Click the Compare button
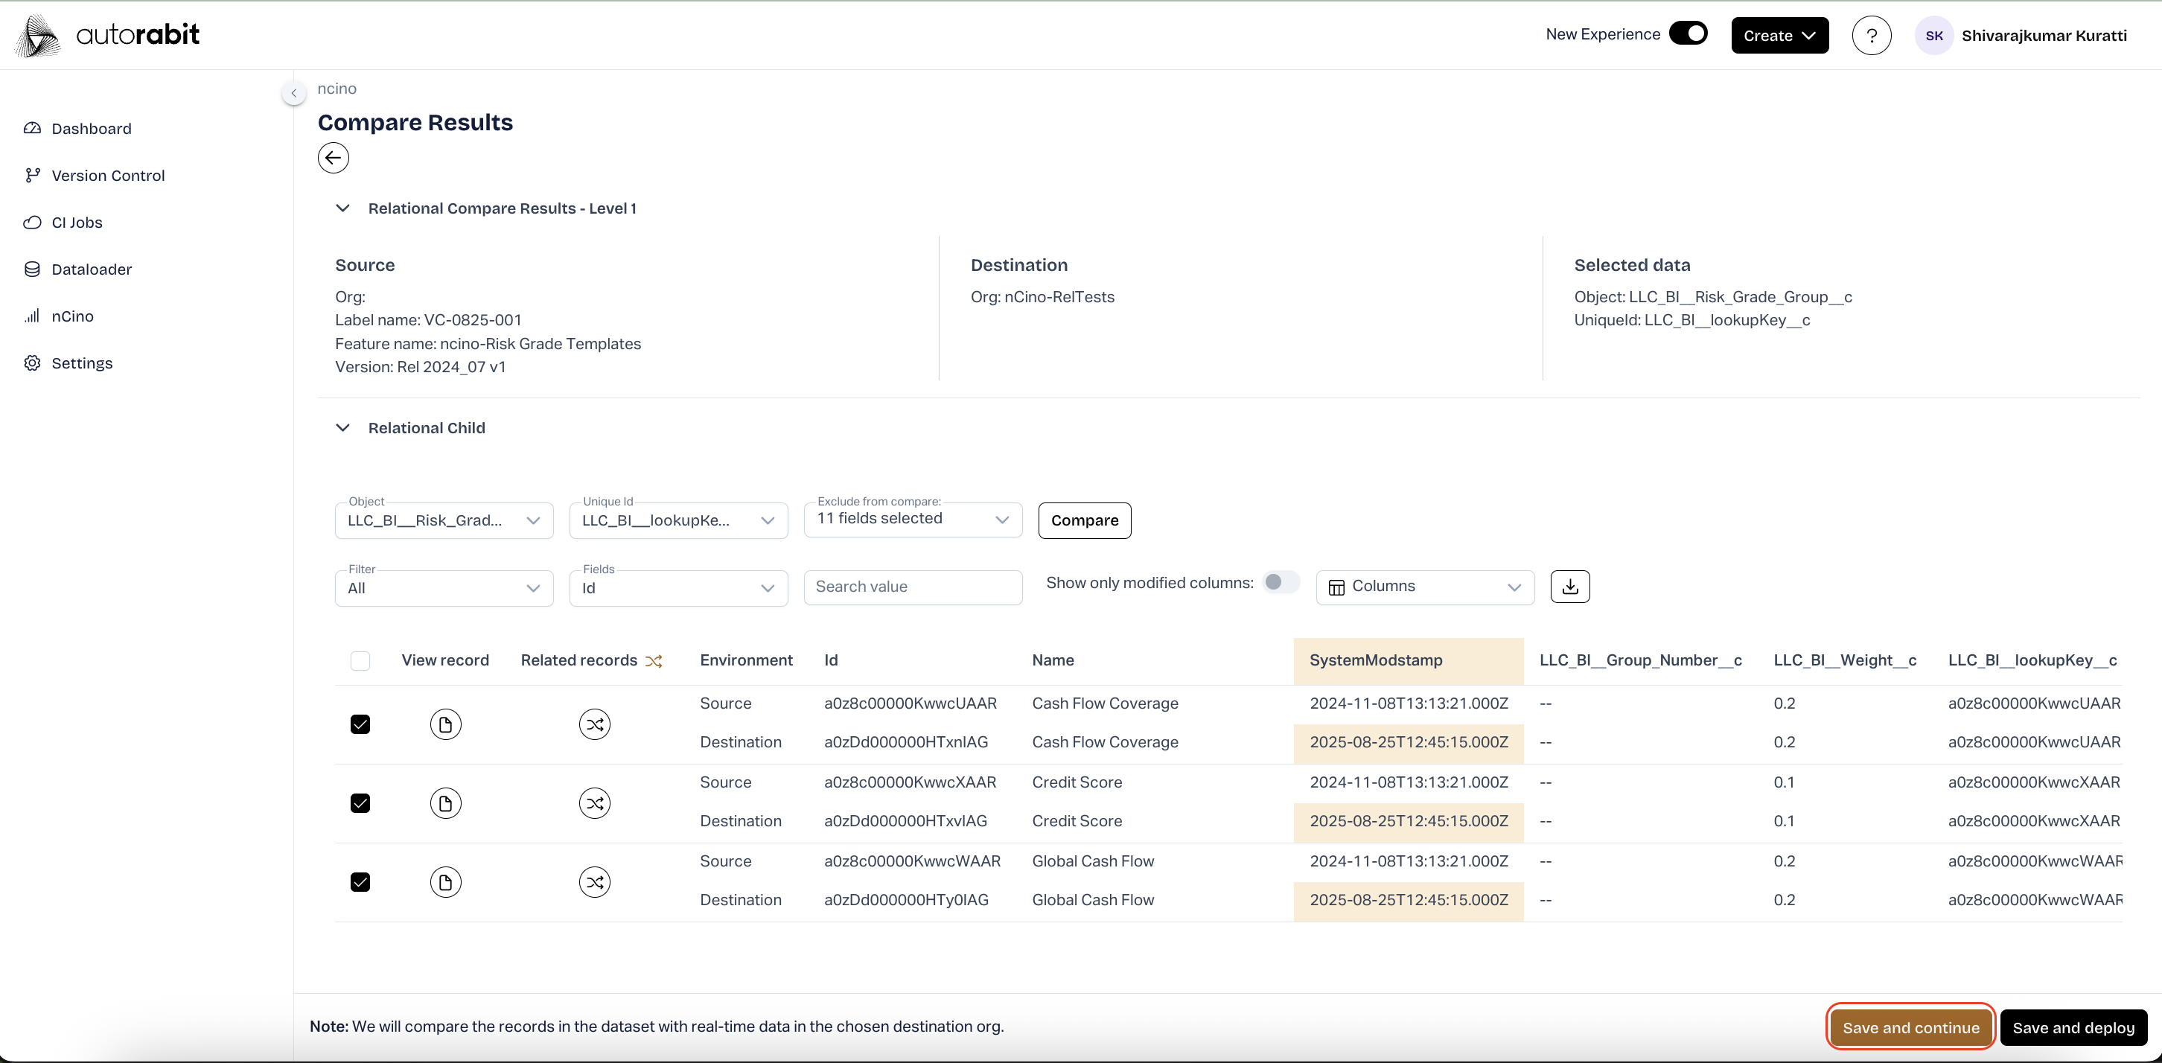2162x1063 pixels. (1083, 520)
